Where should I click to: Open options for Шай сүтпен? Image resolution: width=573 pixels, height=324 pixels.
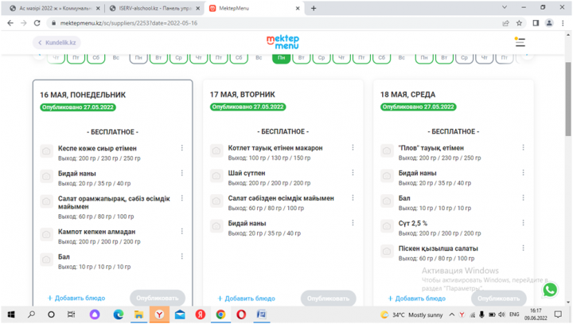pyautogui.click(x=353, y=173)
